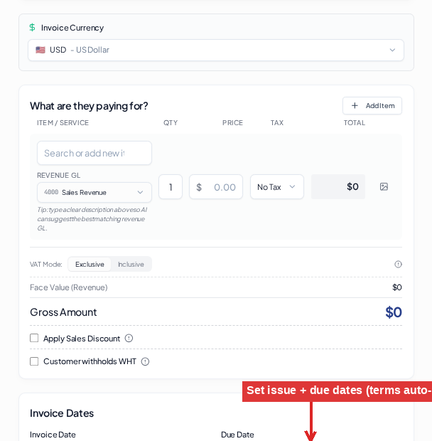The image size is (432, 441).
Task: Click the Invoice Dates heading
Action: pos(62,413)
